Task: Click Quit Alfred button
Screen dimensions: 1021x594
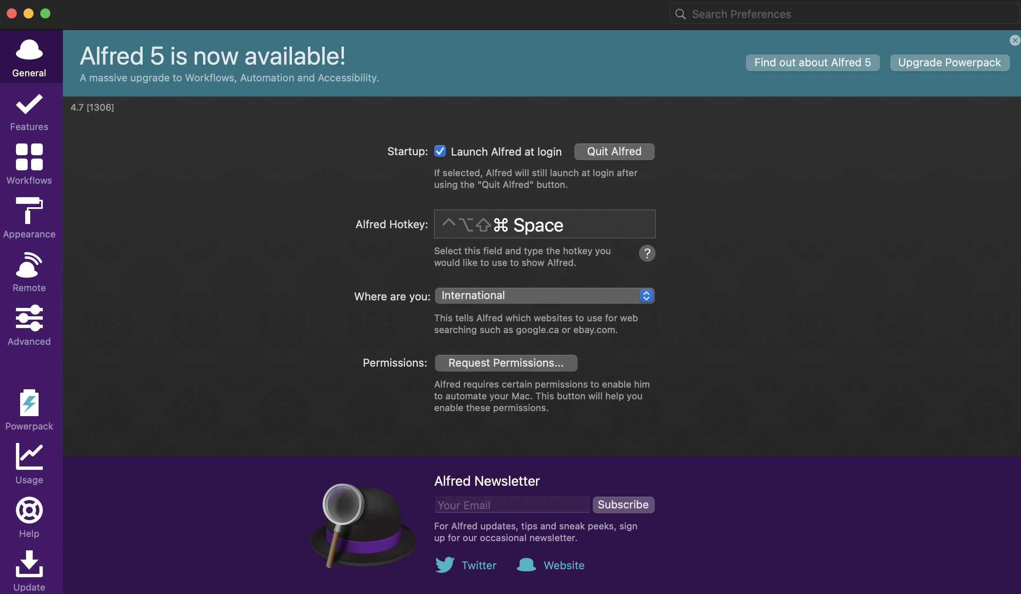Action: tap(614, 151)
